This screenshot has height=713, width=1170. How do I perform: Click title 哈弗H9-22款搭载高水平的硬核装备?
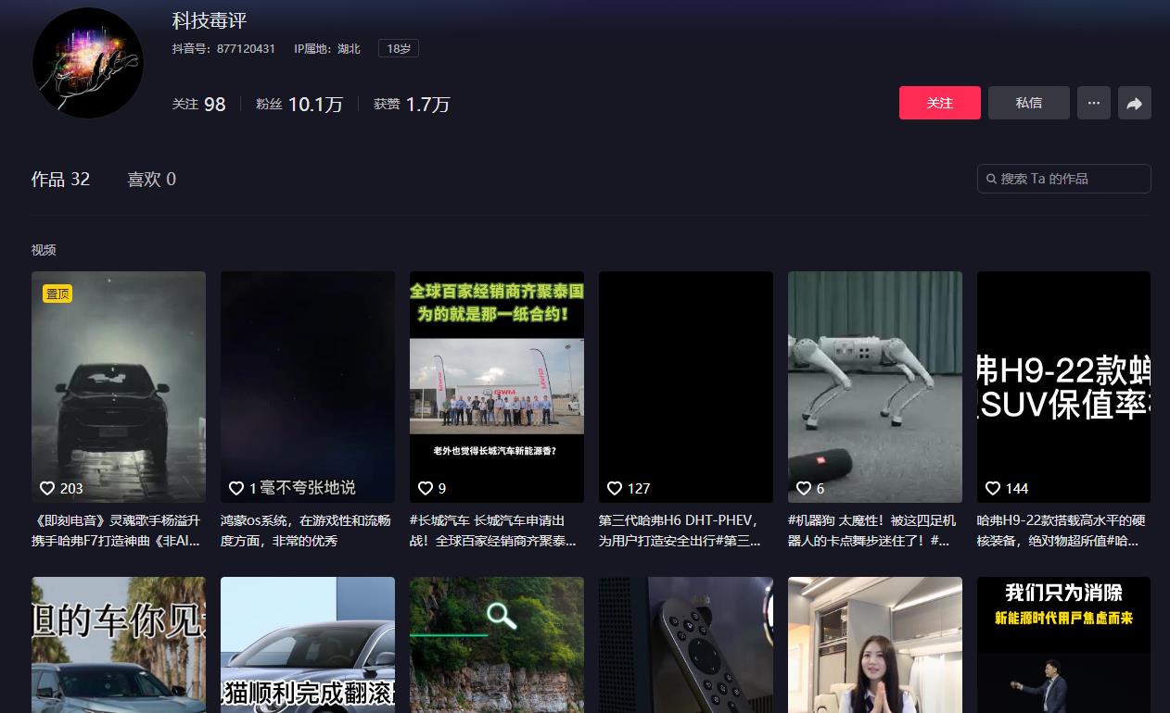pyautogui.click(x=1062, y=531)
